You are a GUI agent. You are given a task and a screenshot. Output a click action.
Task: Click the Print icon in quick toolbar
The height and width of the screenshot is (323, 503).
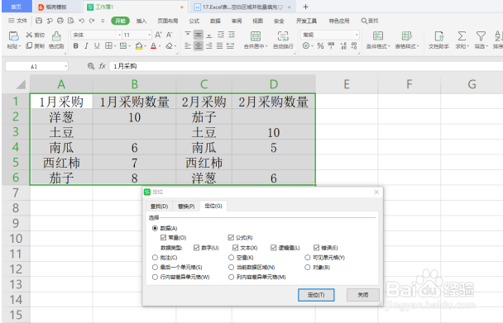click(x=60, y=21)
